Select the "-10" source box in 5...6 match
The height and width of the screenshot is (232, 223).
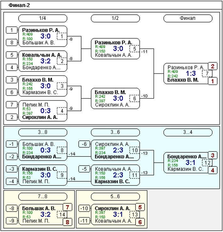tap(84, 208)
